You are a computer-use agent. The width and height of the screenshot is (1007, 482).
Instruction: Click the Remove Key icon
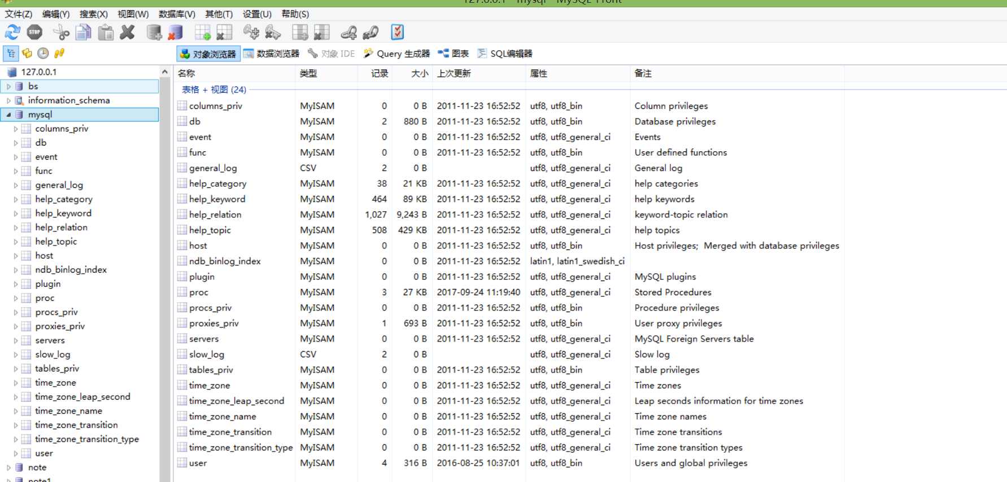click(273, 33)
